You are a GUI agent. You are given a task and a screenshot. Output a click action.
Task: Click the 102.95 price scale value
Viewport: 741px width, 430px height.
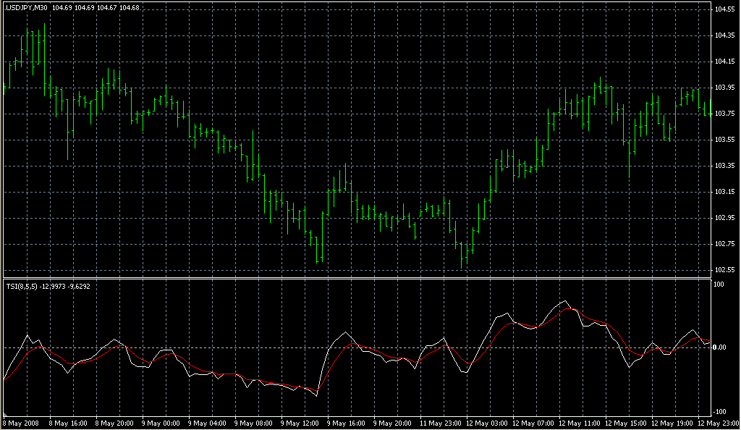pyautogui.click(x=725, y=218)
